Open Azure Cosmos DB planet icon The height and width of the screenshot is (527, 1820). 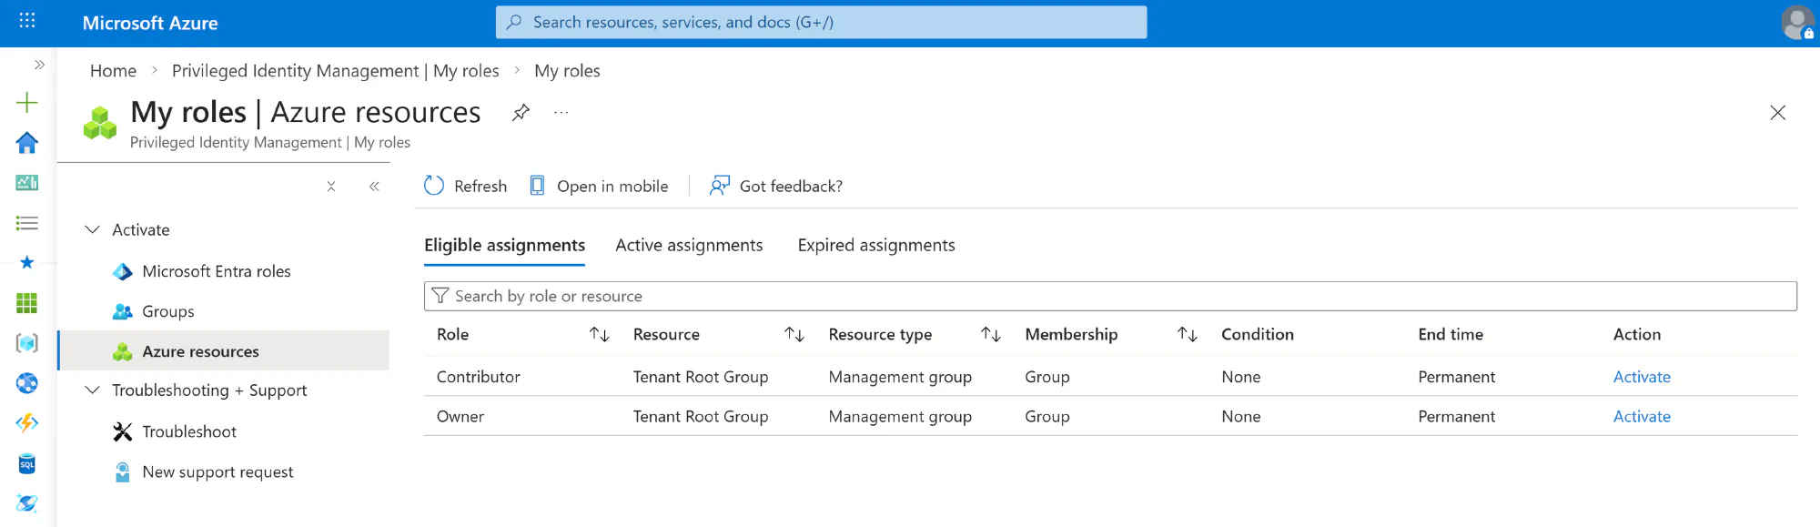pos(27,503)
